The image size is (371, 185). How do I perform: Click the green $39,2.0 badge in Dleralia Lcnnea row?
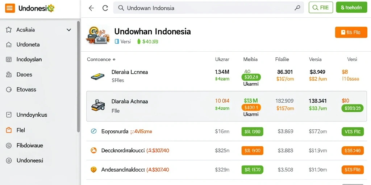click(x=251, y=77)
